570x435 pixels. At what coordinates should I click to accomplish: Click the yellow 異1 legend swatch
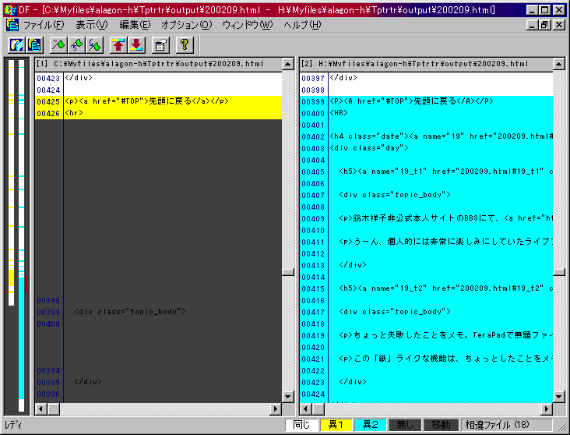click(x=336, y=425)
